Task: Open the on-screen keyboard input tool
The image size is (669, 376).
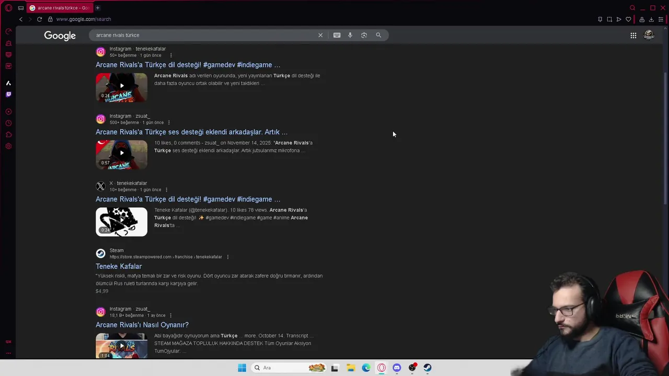Action: pyautogui.click(x=337, y=35)
